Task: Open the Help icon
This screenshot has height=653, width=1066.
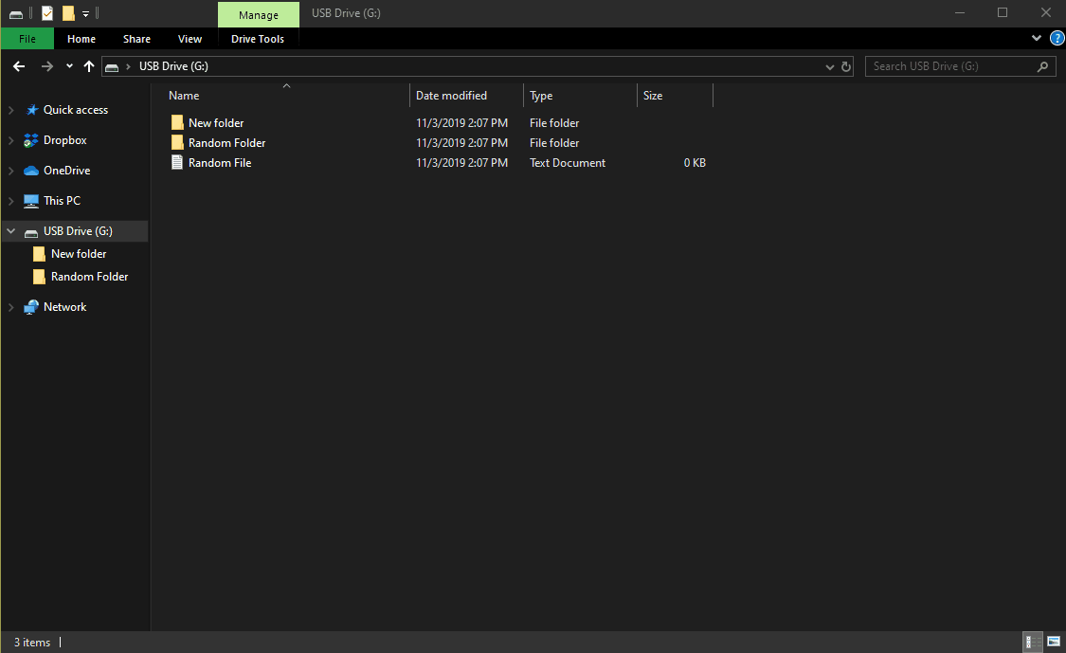Action: click(1057, 38)
